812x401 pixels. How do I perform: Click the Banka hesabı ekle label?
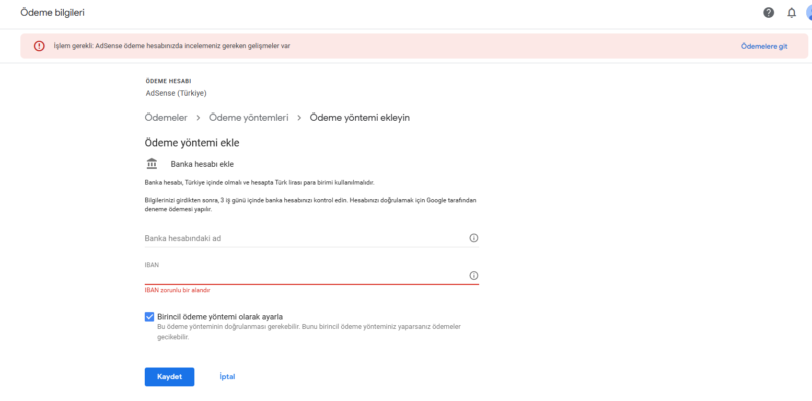[202, 164]
